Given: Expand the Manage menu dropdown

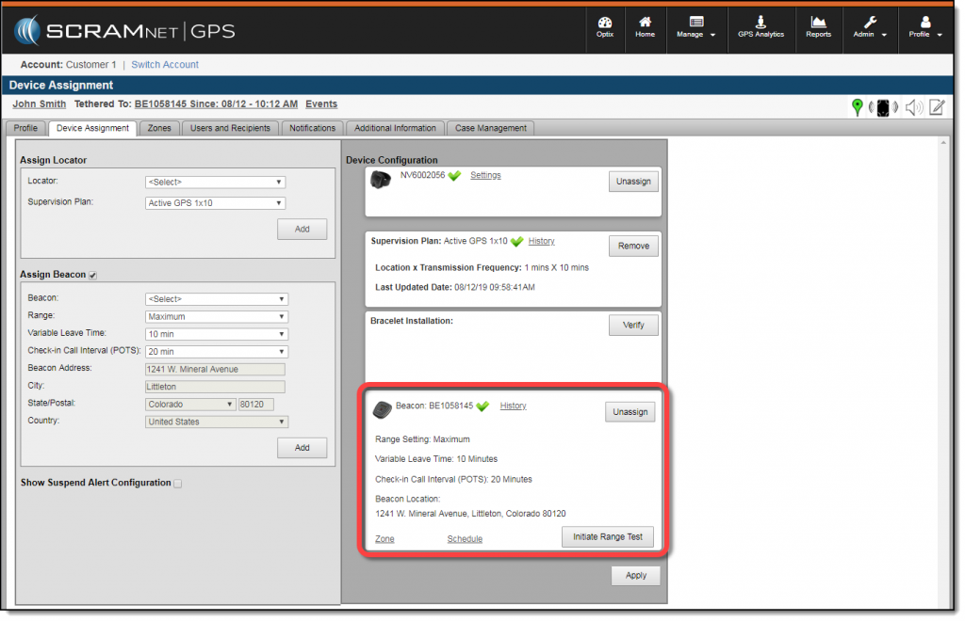Looking at the screenshot, I should (x=696, y=28).
